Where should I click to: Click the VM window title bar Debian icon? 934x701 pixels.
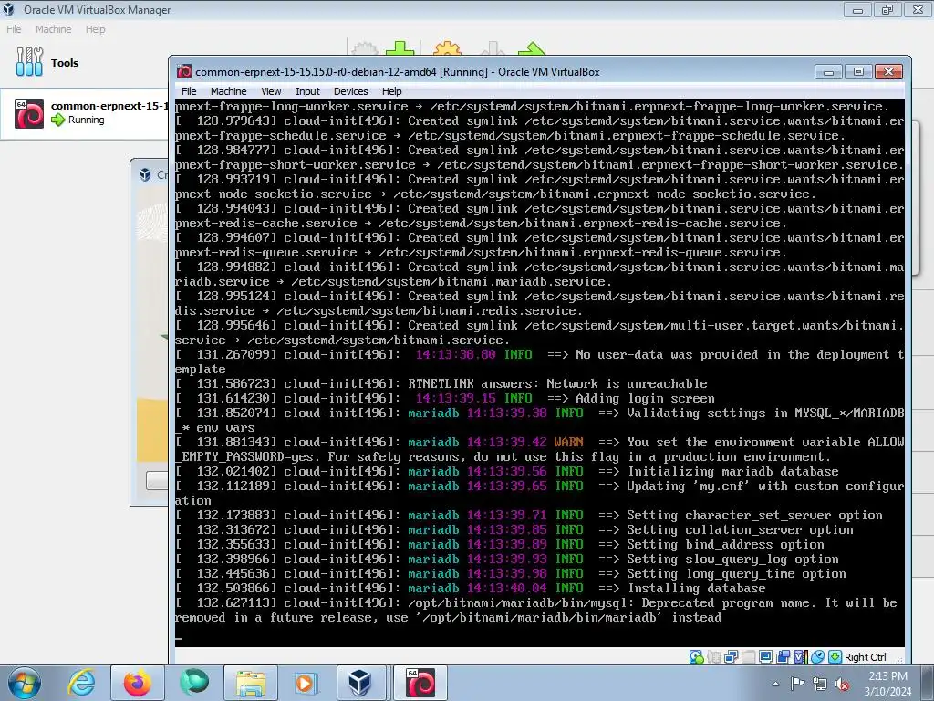coord(184,71)
